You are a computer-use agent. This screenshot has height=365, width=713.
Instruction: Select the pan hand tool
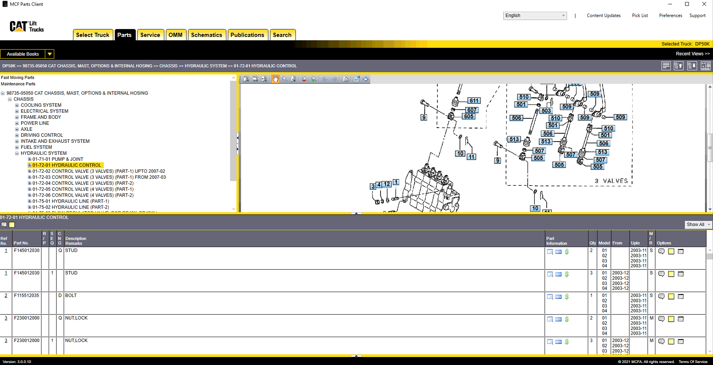click(275, 79)
